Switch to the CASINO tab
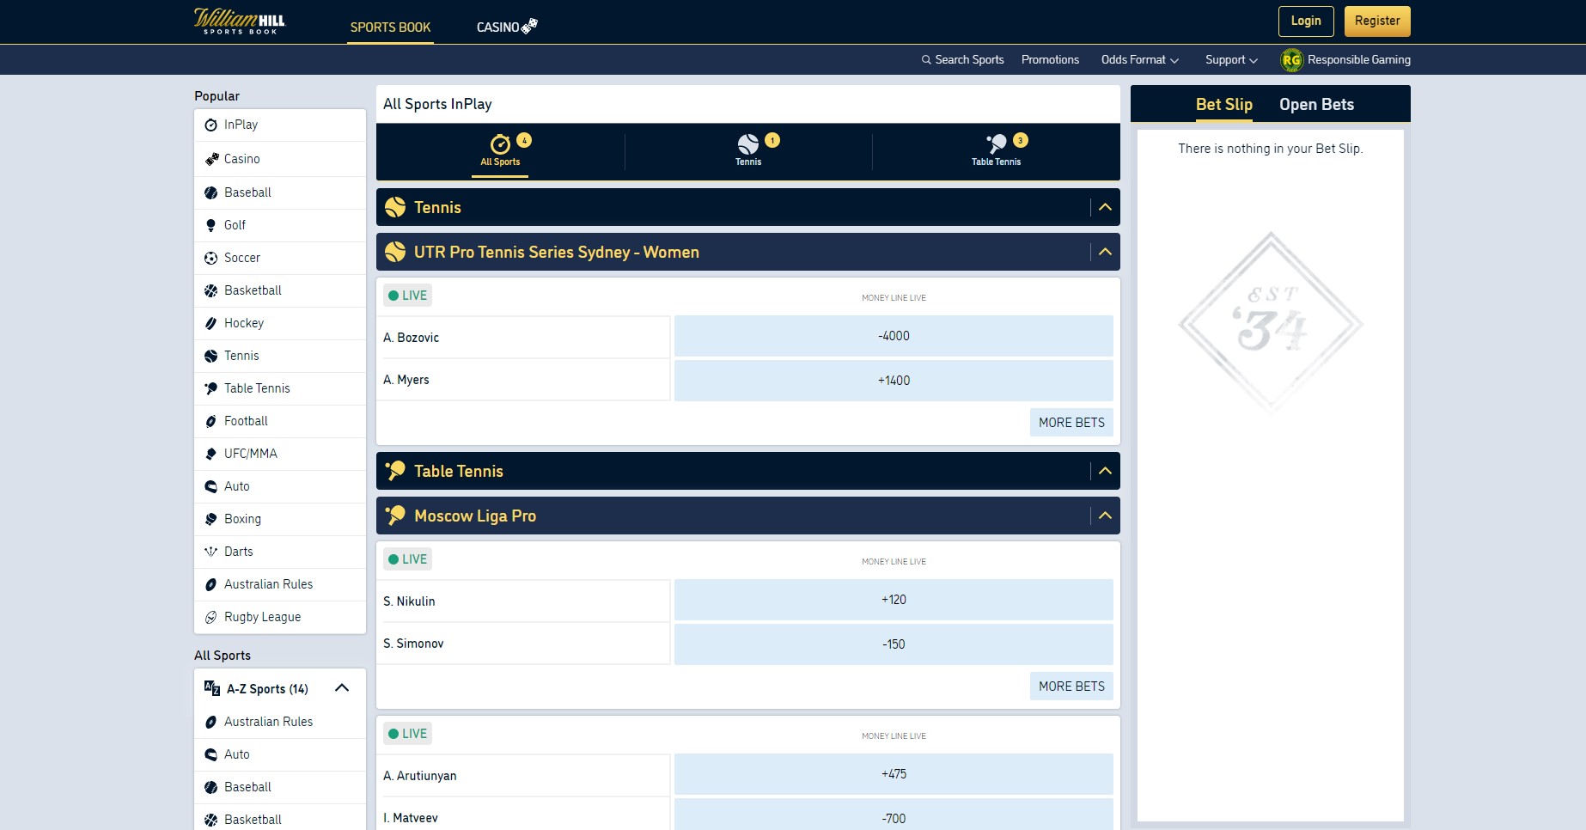Screen dimensions: 1586x830 click(x=507, y=27)
